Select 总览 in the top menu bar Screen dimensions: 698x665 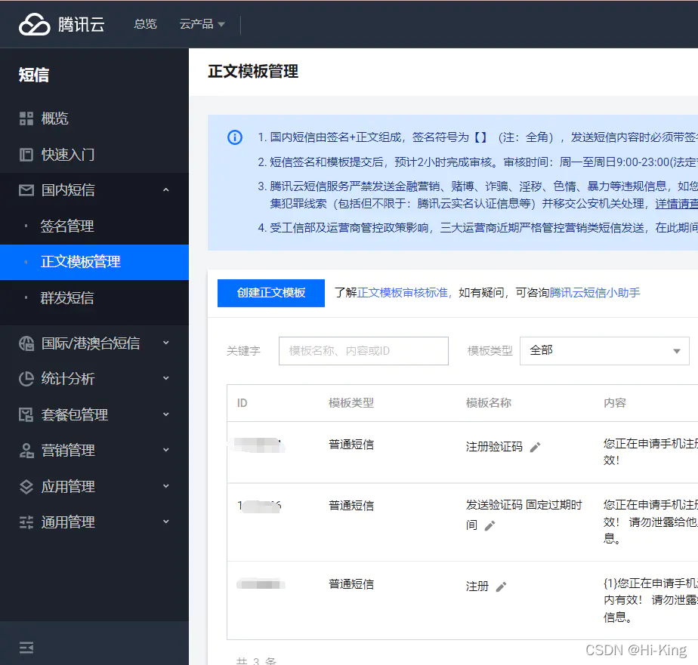coord(145,23)
